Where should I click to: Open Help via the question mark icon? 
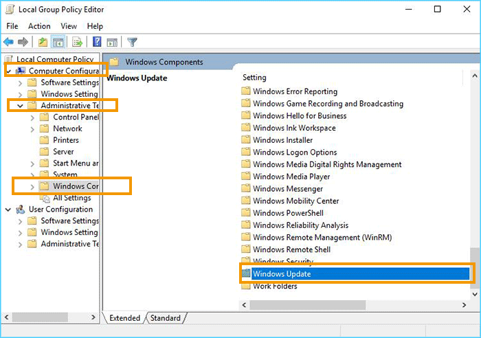pos(97,43)
